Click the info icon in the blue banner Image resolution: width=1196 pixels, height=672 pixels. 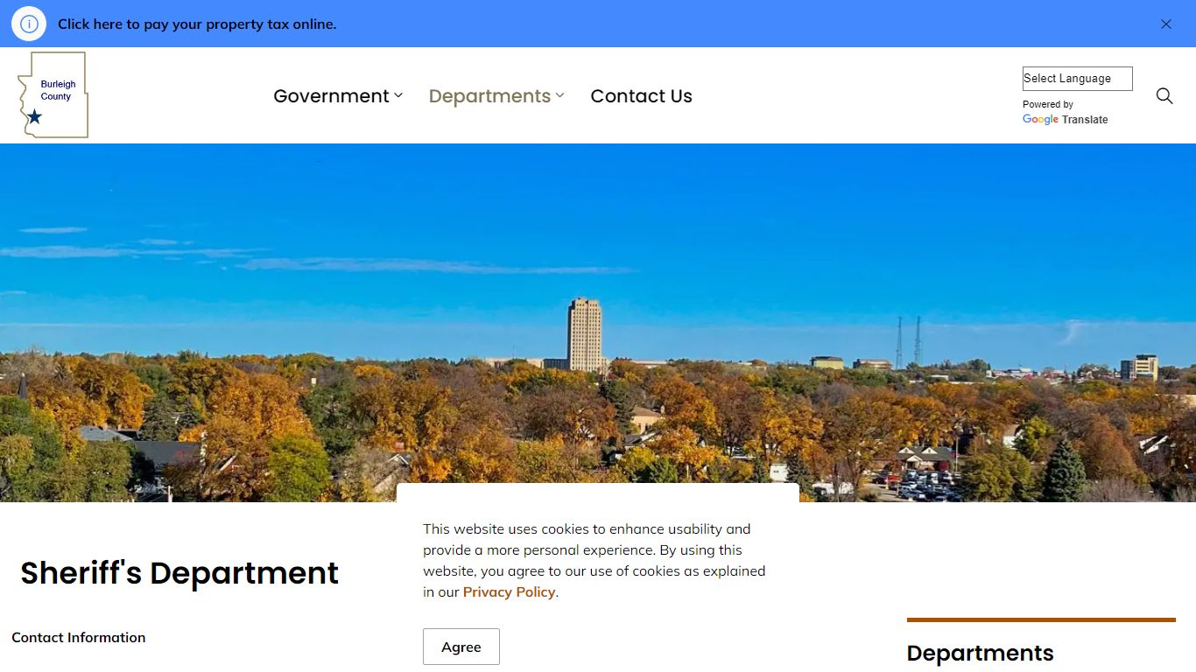tap(29, 24)
